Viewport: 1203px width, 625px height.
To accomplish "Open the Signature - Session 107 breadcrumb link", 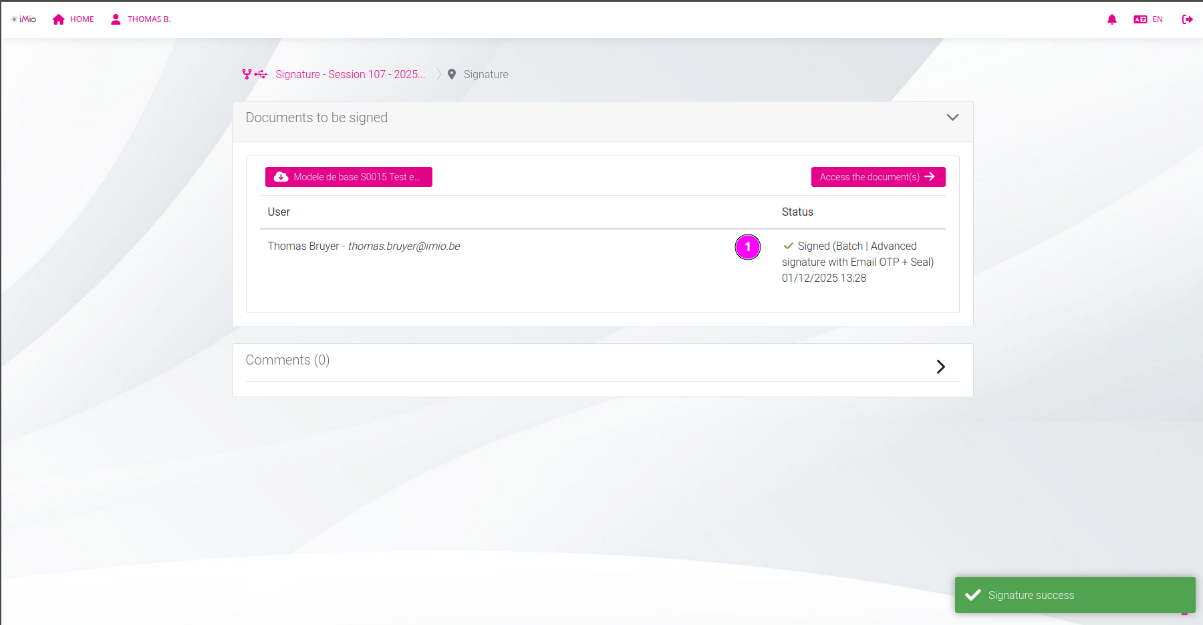I will point(350,74).
